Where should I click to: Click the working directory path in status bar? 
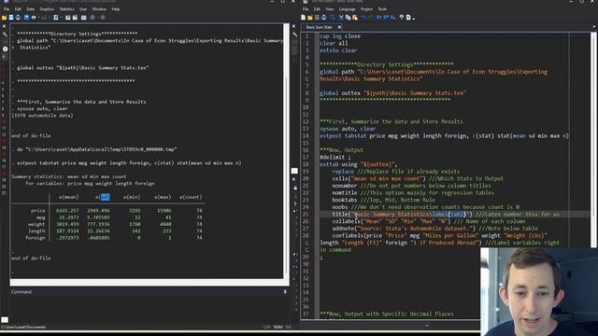(23, 327)
